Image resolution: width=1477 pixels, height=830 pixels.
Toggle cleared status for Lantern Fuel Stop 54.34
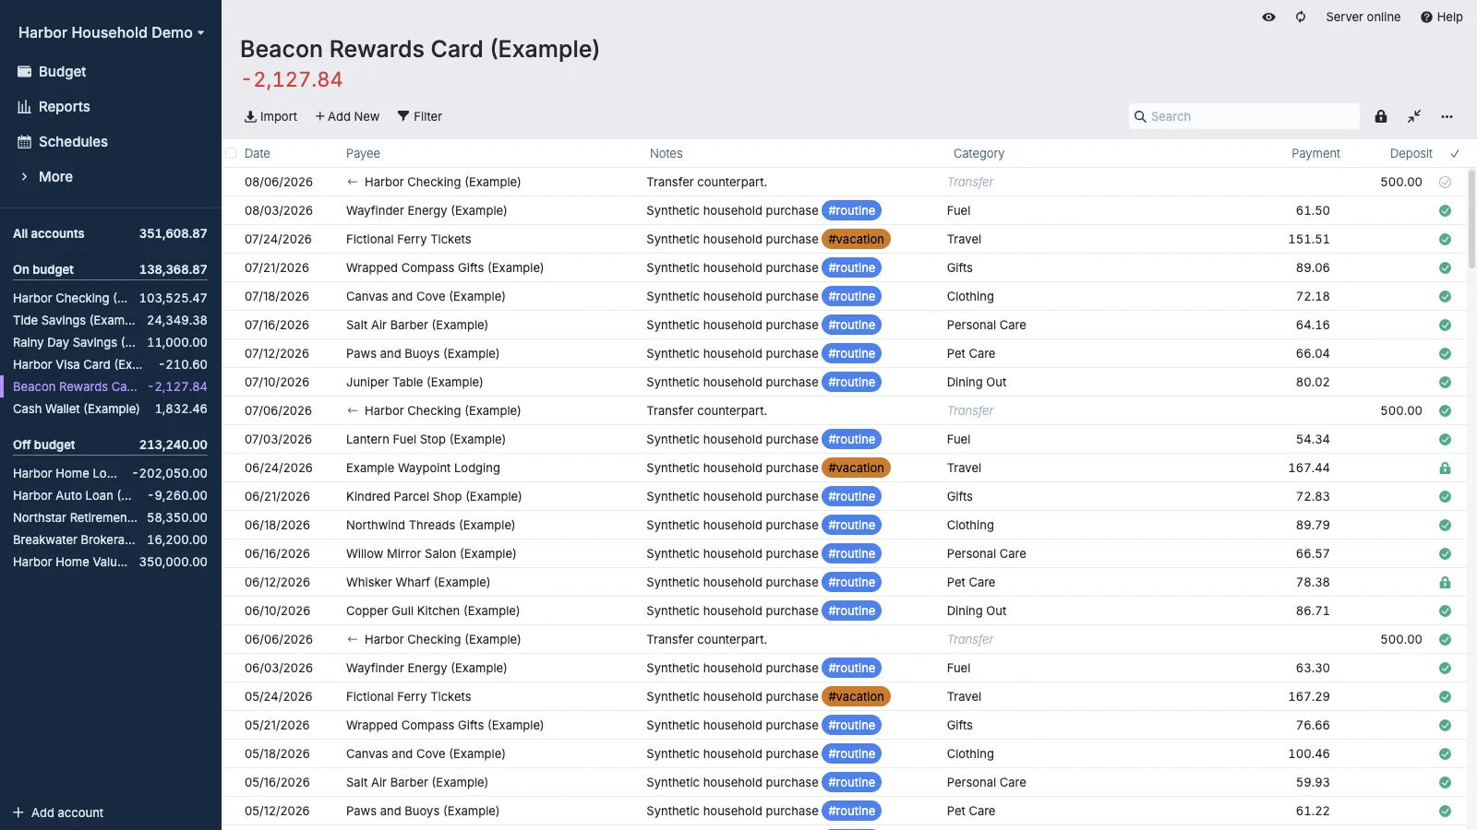point(1445,439)
